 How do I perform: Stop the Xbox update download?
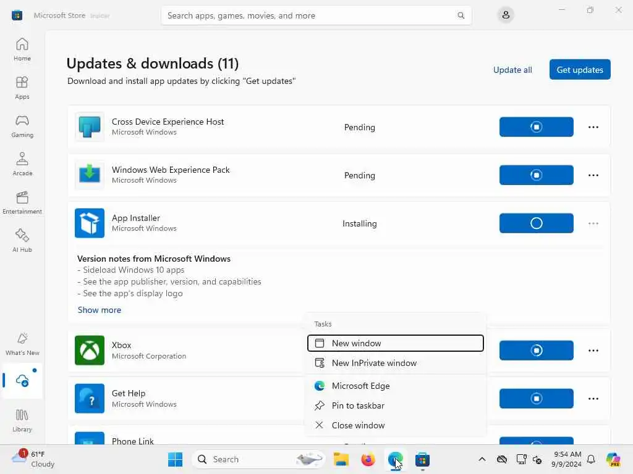[536, 351]
